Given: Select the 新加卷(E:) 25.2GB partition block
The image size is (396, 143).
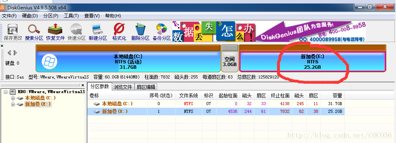Looking at the screenshot, I should 312,58.
